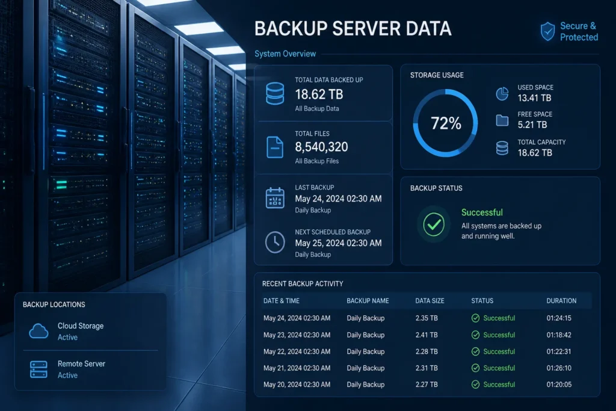Click the May 23, 2024 02:30 AM activity row date
The image size is (616, 411).
point(297,335)
